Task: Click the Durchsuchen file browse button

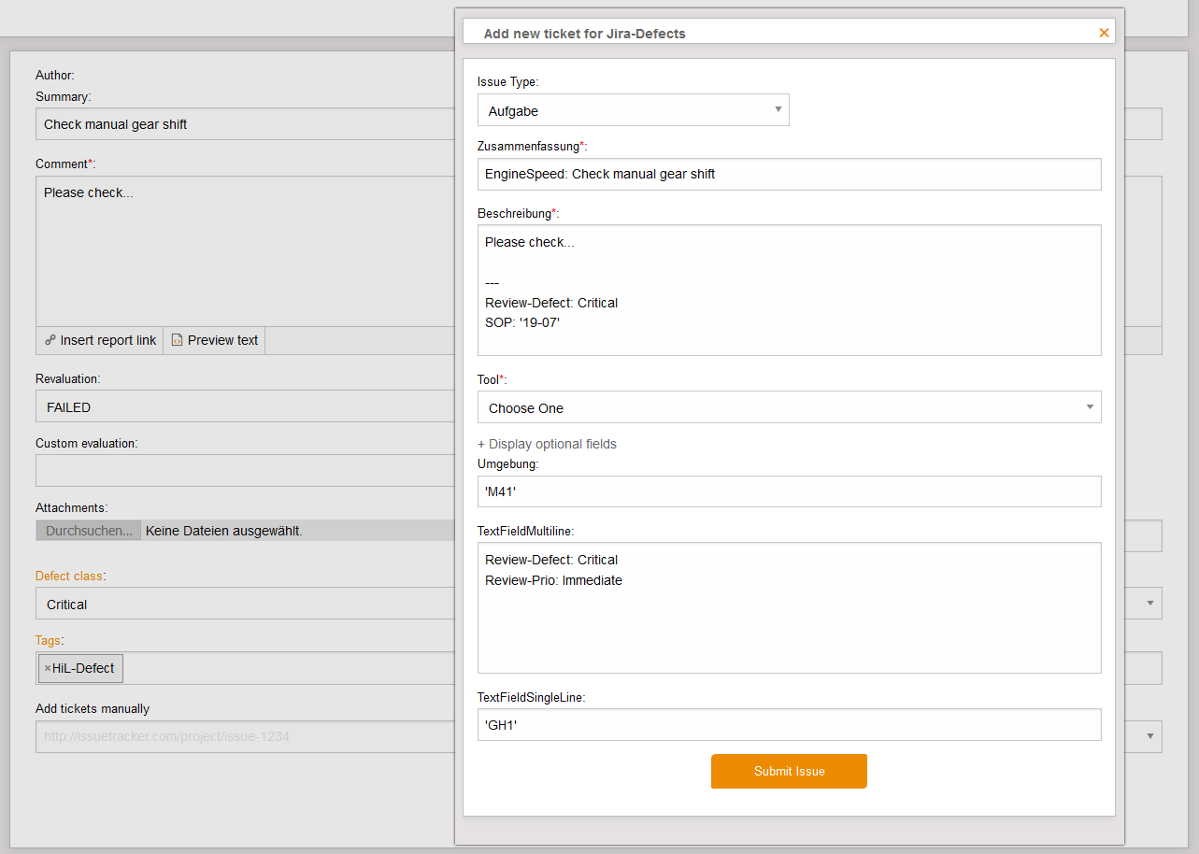Action: (89, 531)
